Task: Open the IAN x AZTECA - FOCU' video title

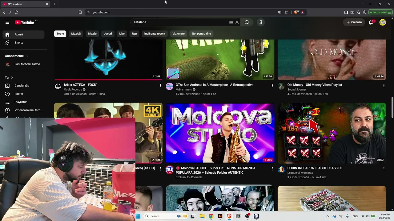Action: 80,85
